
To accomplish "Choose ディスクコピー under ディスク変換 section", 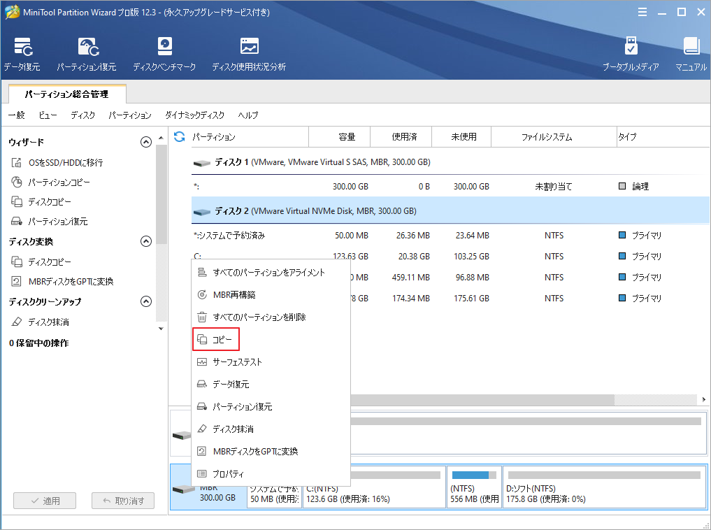I will coord(41,262).
